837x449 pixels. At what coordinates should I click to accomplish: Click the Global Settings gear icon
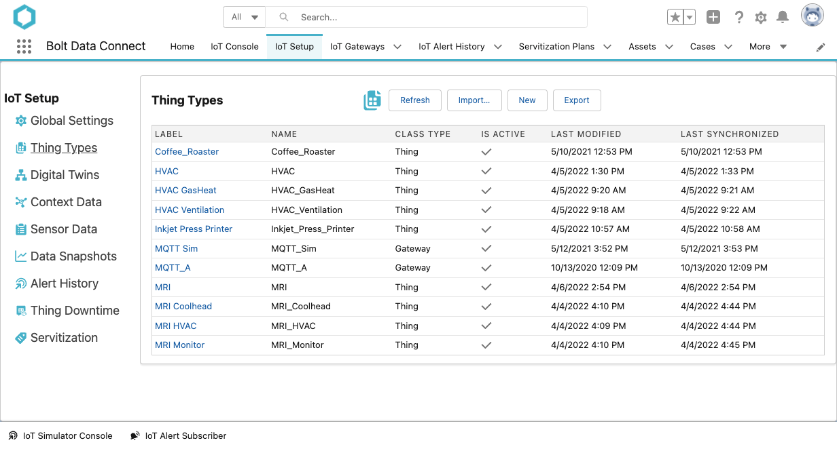point(21,121)
